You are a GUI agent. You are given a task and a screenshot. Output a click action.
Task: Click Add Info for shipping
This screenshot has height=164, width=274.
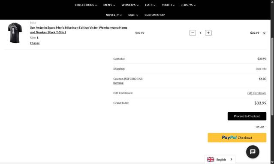[261, 69]
